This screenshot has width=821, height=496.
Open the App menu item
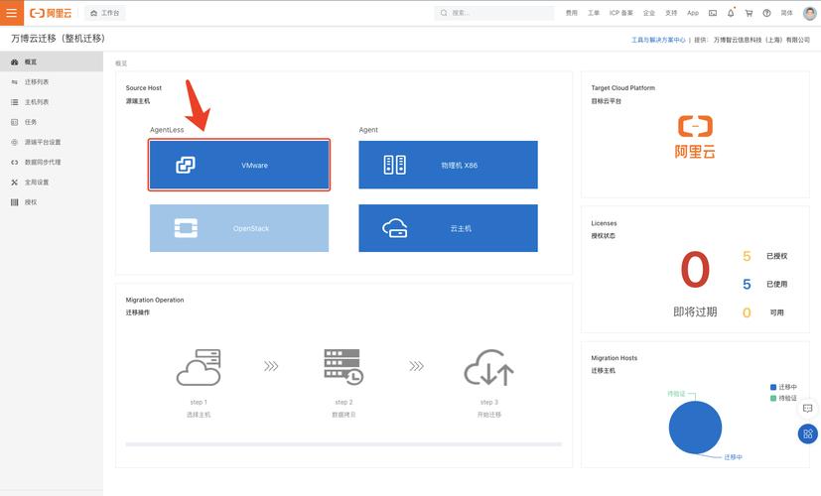pyautogui.click(x=693, y=13)
